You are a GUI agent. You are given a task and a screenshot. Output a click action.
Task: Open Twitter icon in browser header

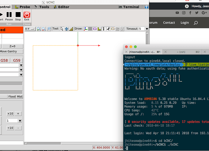click(x=197, y=13)
